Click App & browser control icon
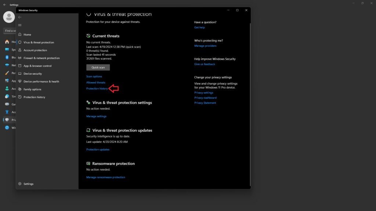376x211 pixels. click(x=20, y=66)
